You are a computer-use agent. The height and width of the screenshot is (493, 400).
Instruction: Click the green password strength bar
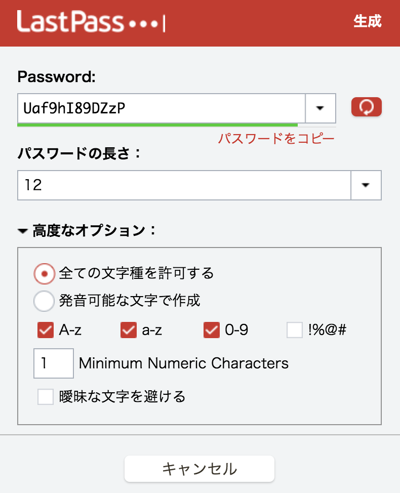point(157,124)
